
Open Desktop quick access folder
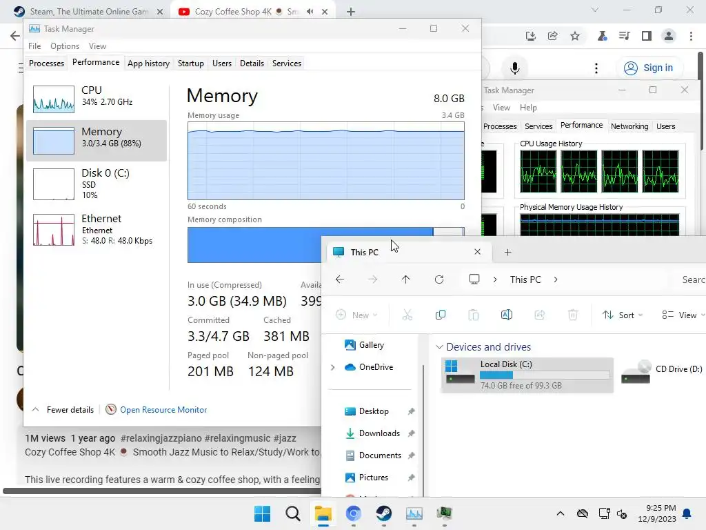[x=373, y=411]
